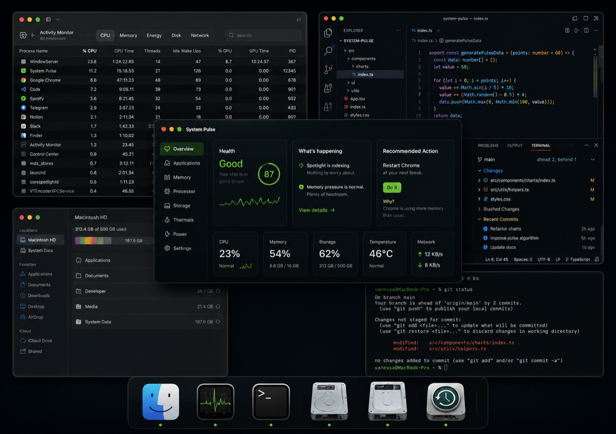This screenshot has height=434, width=616.
Task: Sort by the Threads column header
Action: [152, 51]
